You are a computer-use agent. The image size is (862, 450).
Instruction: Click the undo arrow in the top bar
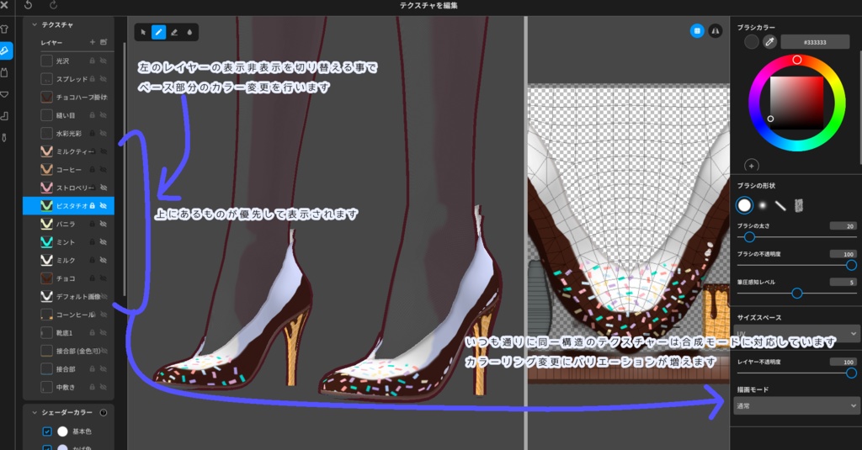[28, 5]
